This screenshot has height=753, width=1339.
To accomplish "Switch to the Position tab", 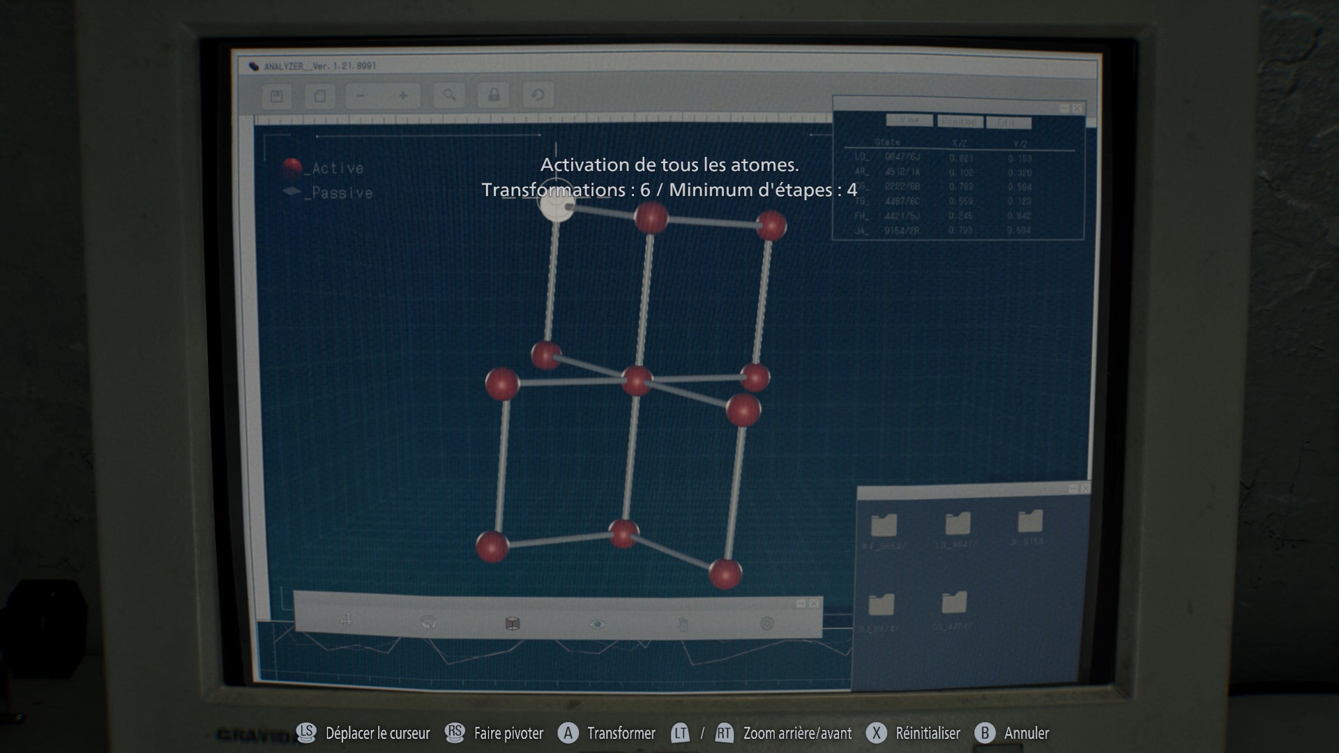I will coord(960,121).
